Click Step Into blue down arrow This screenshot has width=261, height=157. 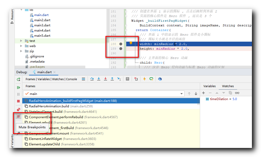click(x=99, y=79)
